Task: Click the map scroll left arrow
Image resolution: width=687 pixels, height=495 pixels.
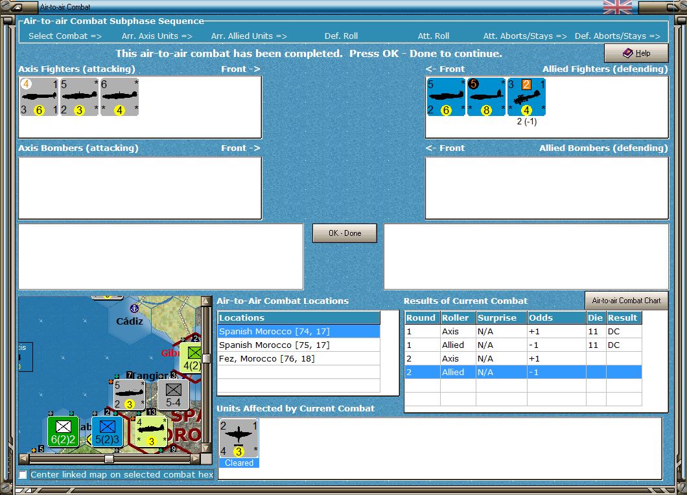Action: 24,459
